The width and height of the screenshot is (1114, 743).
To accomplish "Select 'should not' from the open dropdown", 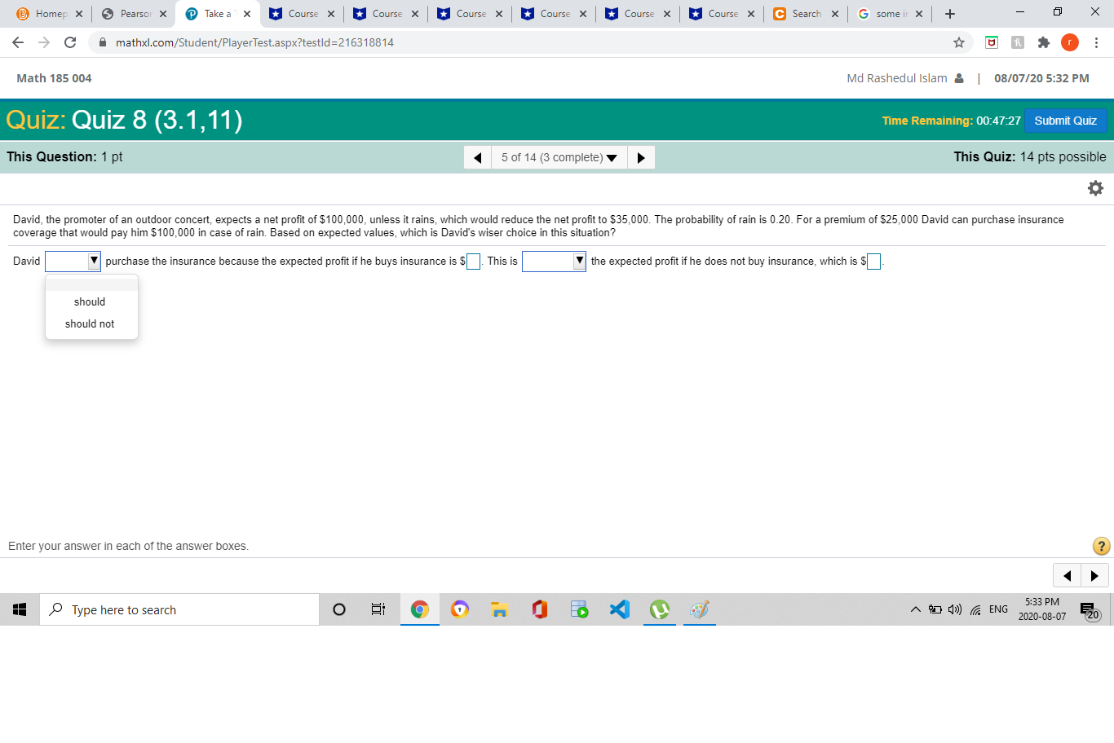I will coord(90,323).
